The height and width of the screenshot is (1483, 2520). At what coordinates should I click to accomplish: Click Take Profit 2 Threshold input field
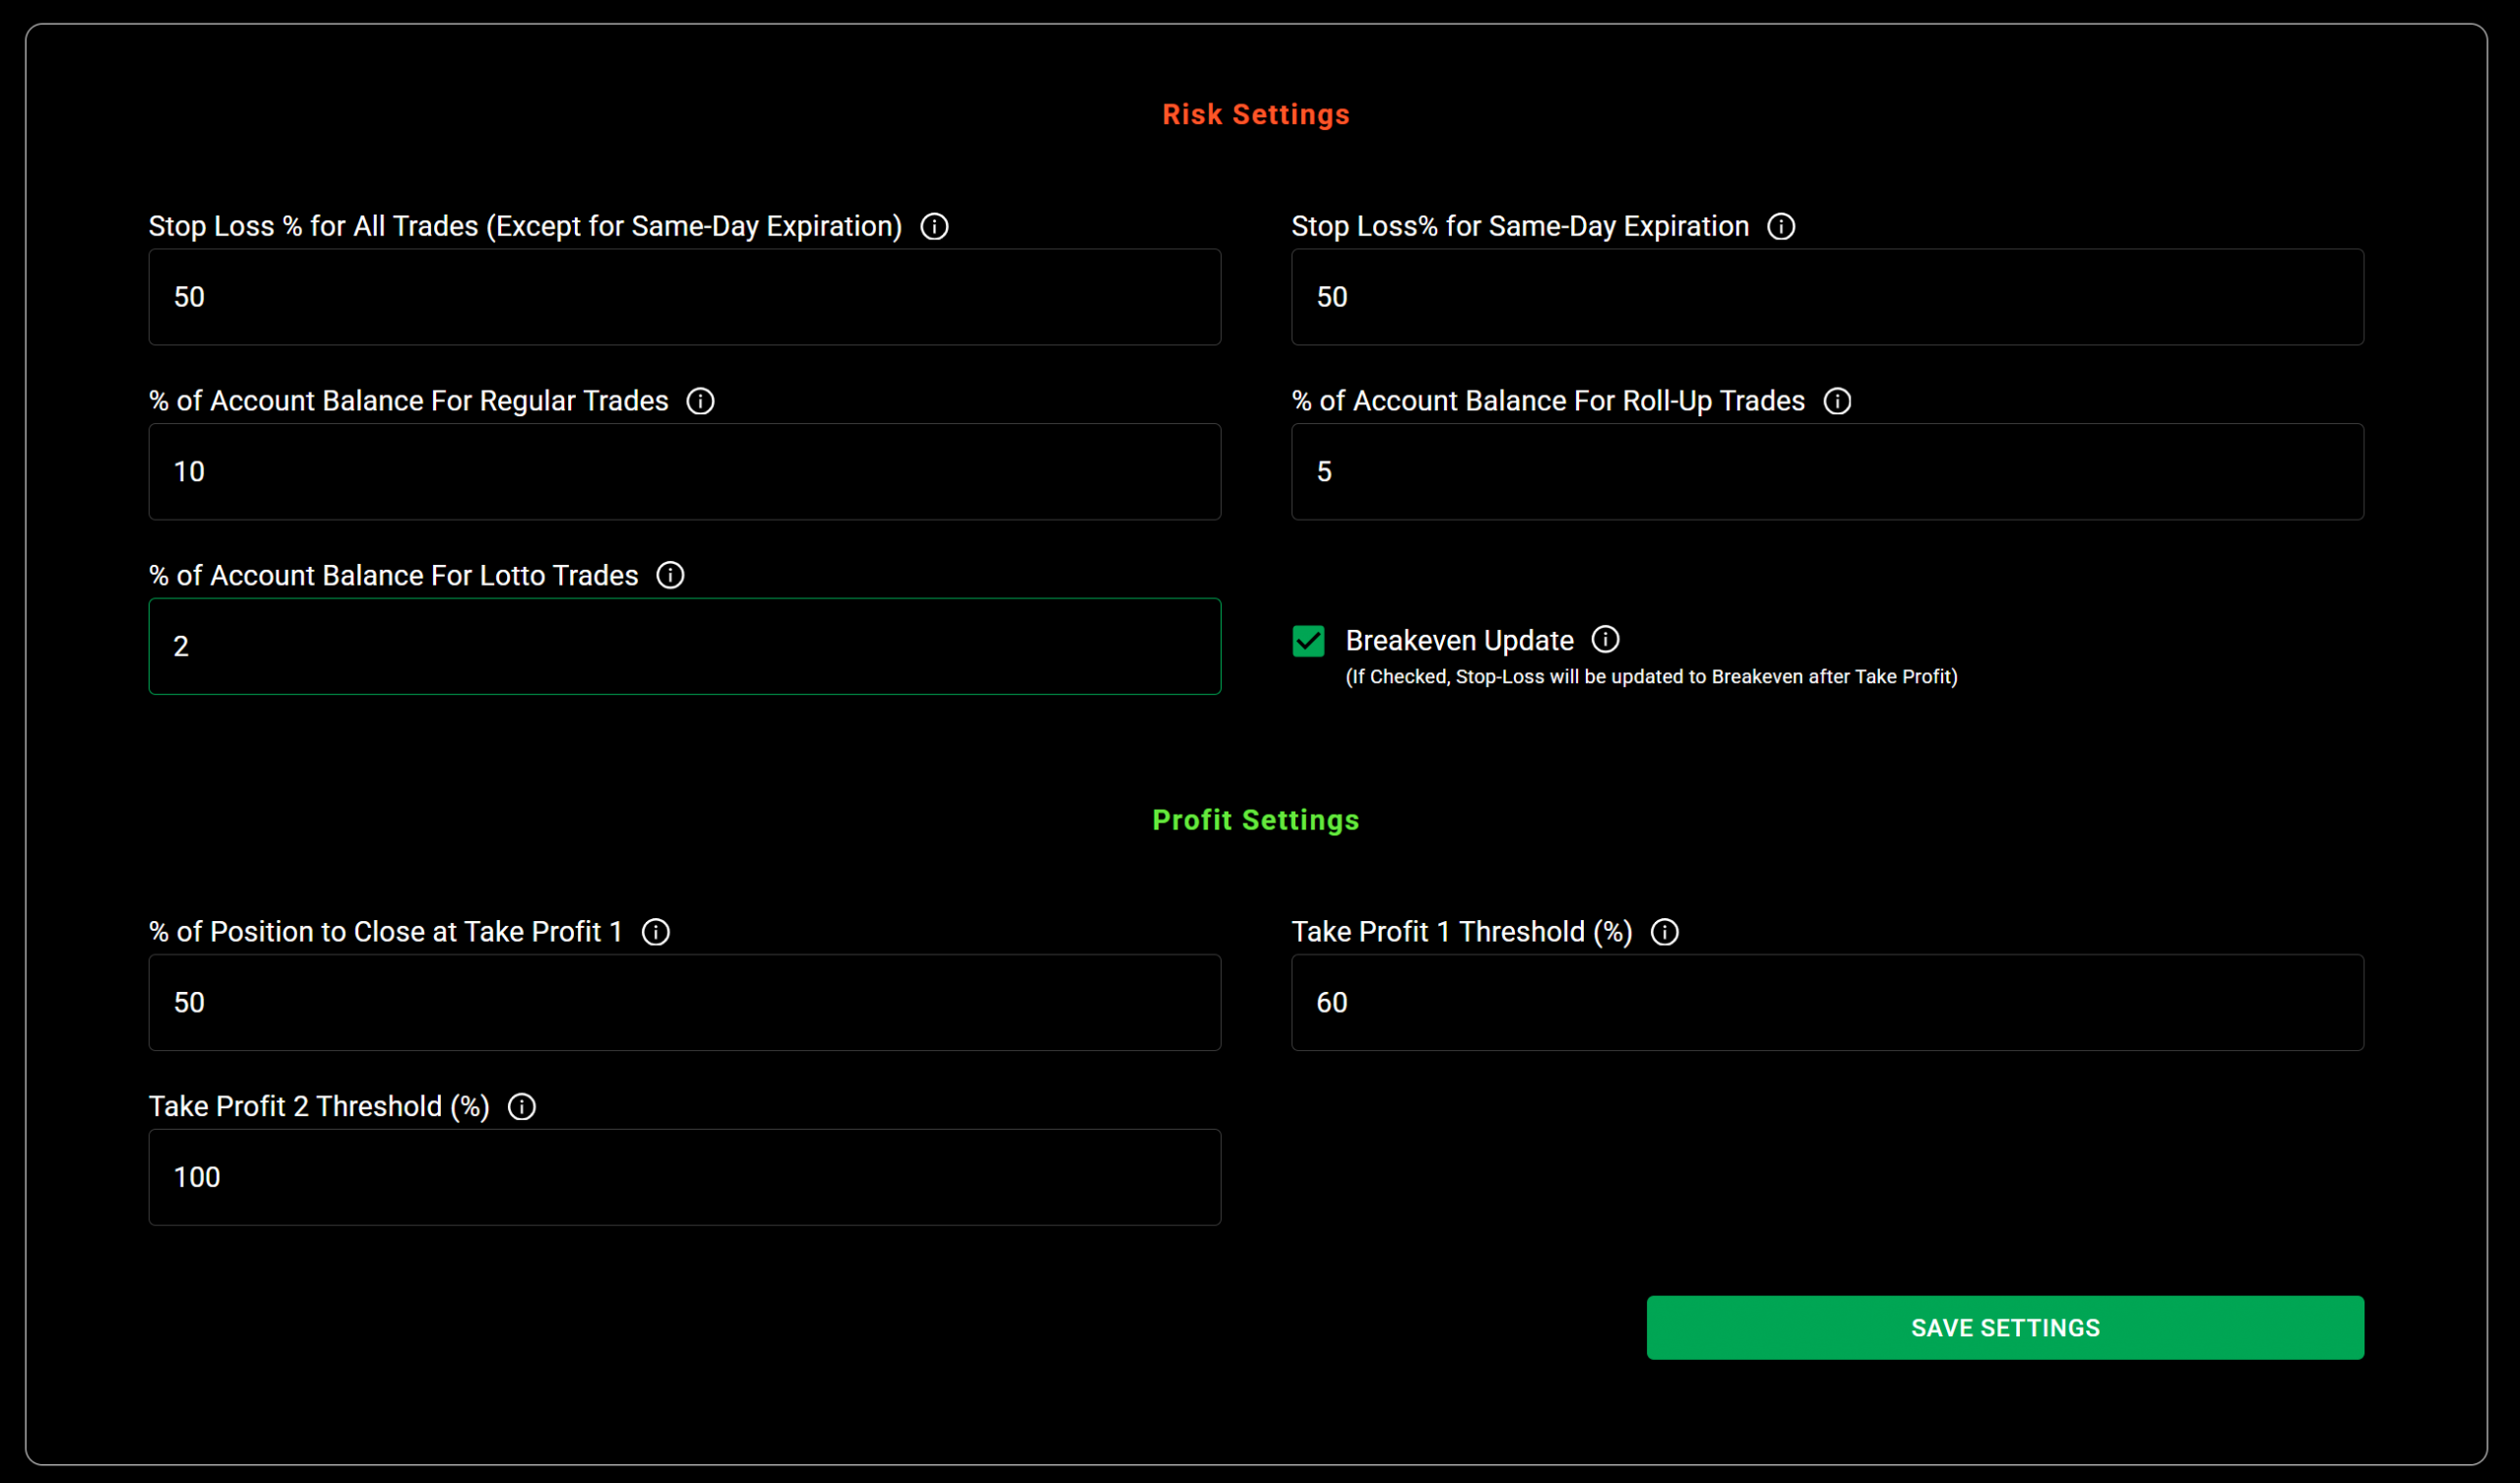click(x=684, y=1178)
